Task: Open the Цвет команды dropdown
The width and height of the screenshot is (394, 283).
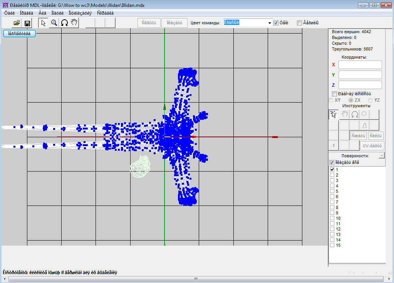Action: point(270,23)
